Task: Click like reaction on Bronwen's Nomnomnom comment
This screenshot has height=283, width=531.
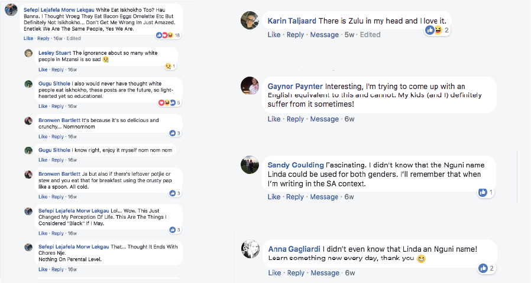Action: pos(173,133)
